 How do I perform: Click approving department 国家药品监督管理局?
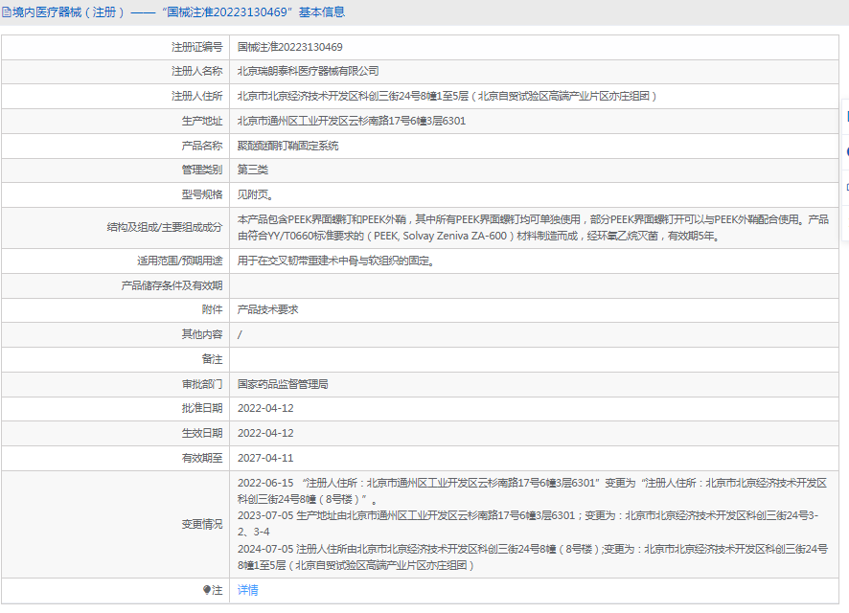[283, 385]
